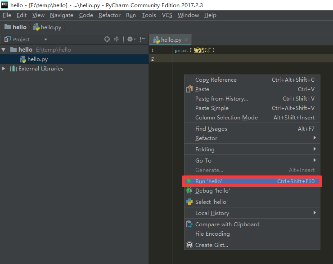Click the Project view icon in panel header
The image size is (333, 264).
pyautogui.click(x=8, y=39)
